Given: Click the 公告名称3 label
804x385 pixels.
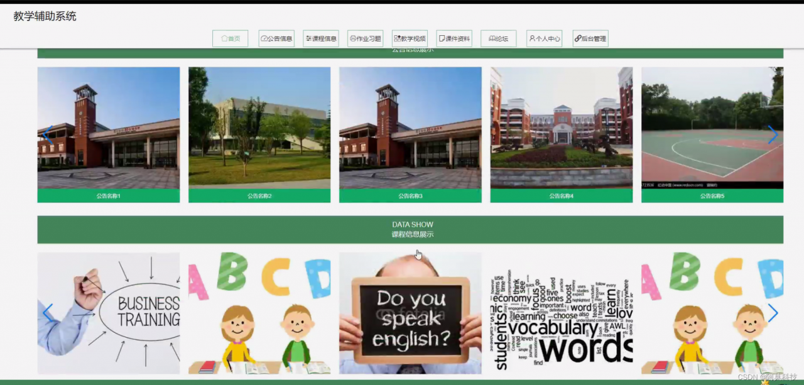Looking at the screenshot, I should point(410,196).
